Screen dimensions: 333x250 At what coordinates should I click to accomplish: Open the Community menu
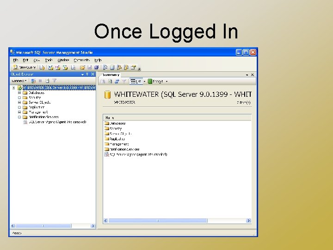(x=81, y=60)
